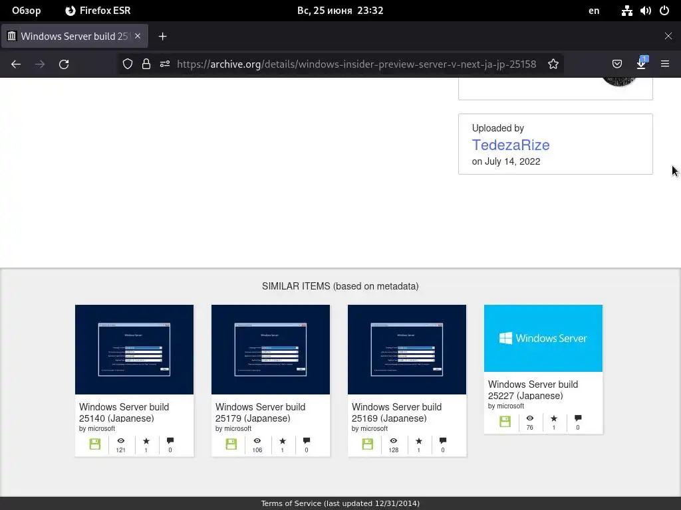Open Windows Server build 25227 title link

point(533,390)
